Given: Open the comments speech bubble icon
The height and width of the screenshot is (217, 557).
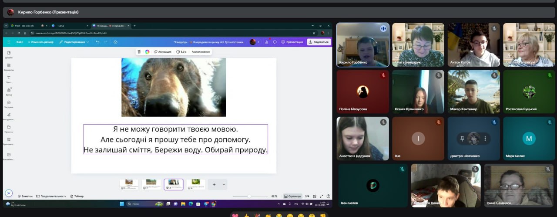Looking at the screenshot, I should point(275,42).
